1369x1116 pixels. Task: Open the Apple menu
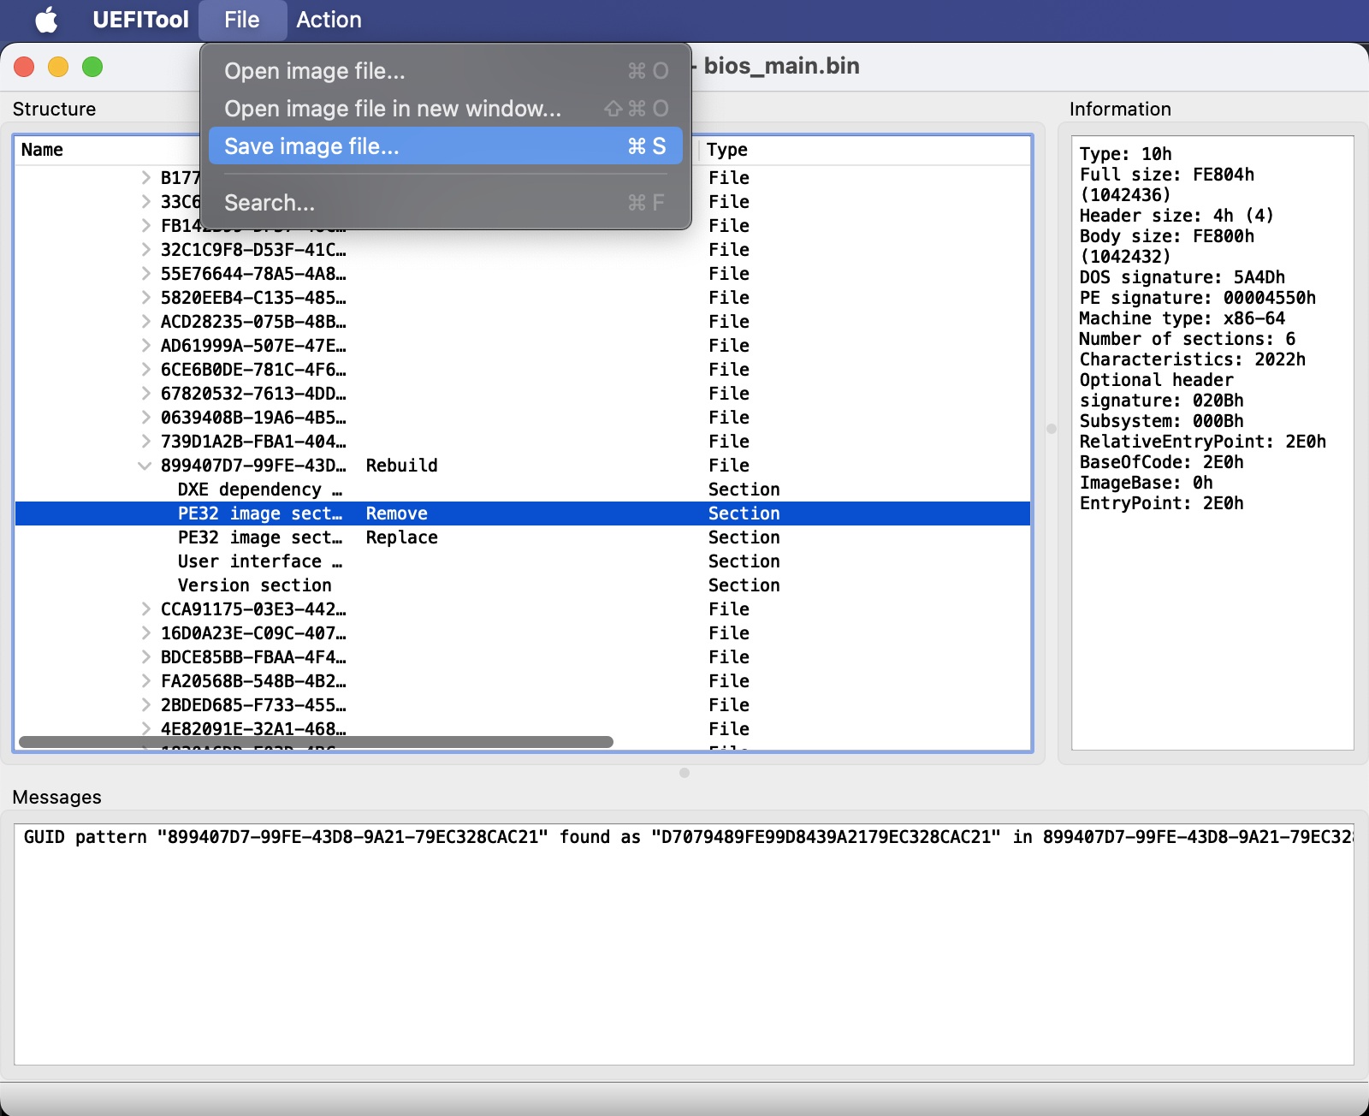click(46, 20)
